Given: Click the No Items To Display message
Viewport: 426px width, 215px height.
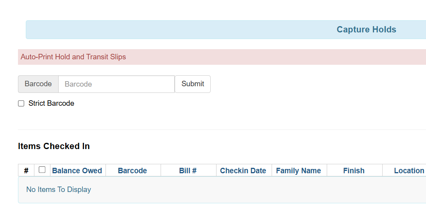Looking at the screenshot, I should pos(59,190).
